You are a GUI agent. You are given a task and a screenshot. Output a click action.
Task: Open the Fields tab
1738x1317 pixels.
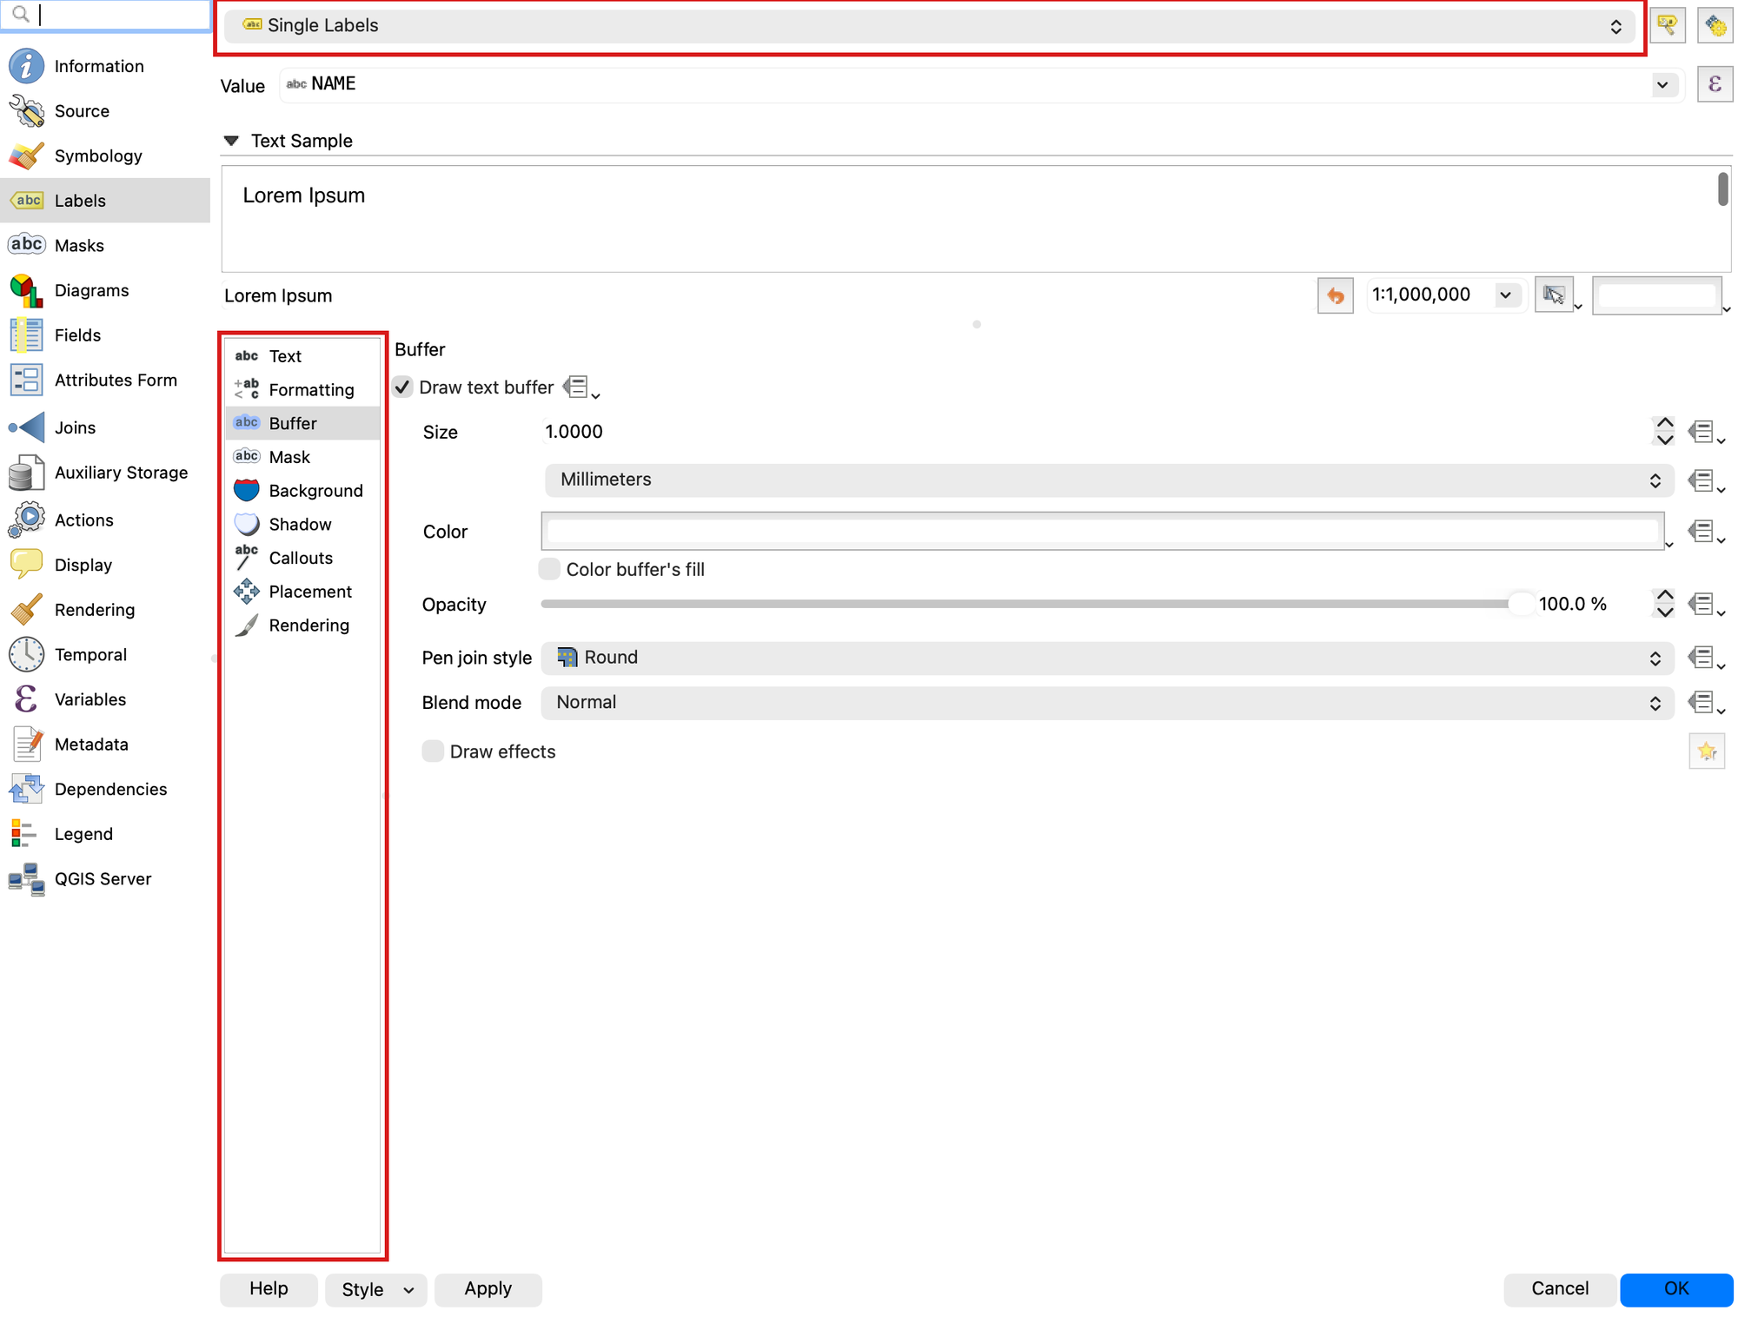(105, 335)
